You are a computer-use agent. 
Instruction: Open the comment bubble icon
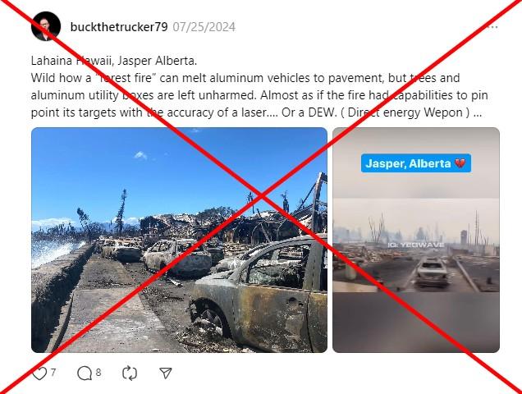(x=85, y=373)
